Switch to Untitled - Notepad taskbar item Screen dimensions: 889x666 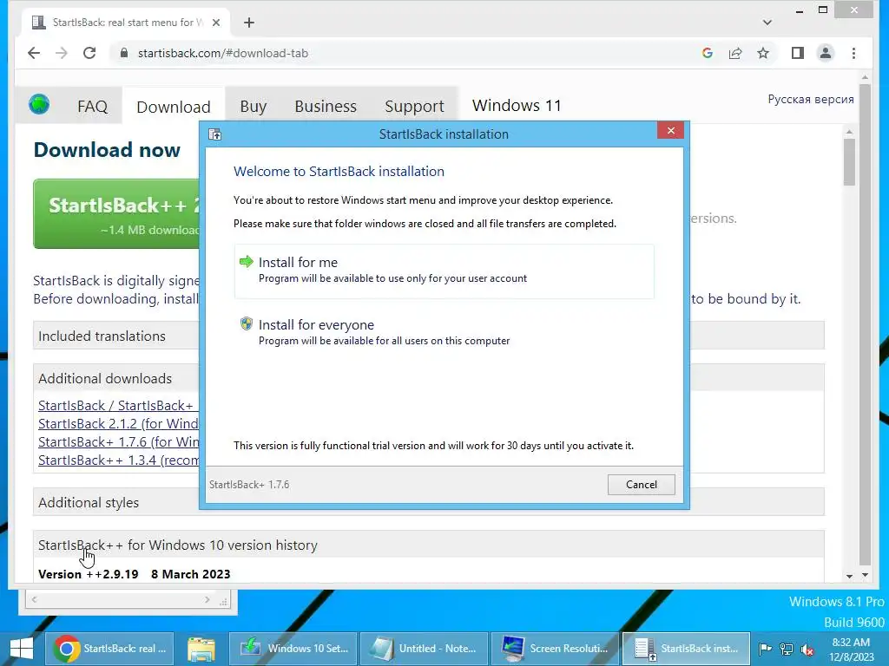coord(424,649)
